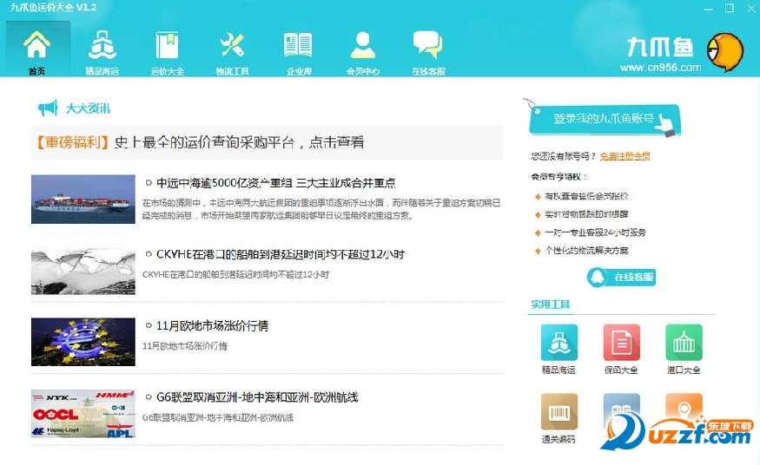Click the container ship news thumbnail
The width and height of the screenshot is (760, 465).
[x=83, y=200]
